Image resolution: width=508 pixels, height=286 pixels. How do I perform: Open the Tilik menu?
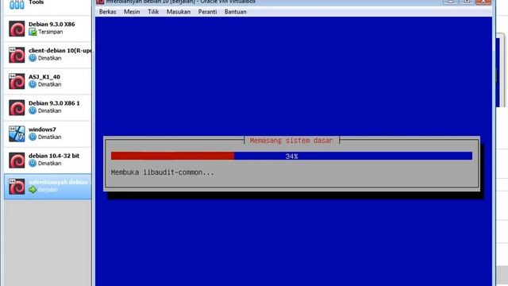153,12
